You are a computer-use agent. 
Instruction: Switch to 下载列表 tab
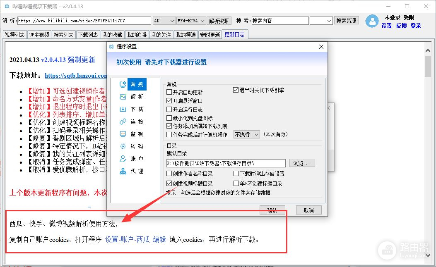[x=88, y=35]
